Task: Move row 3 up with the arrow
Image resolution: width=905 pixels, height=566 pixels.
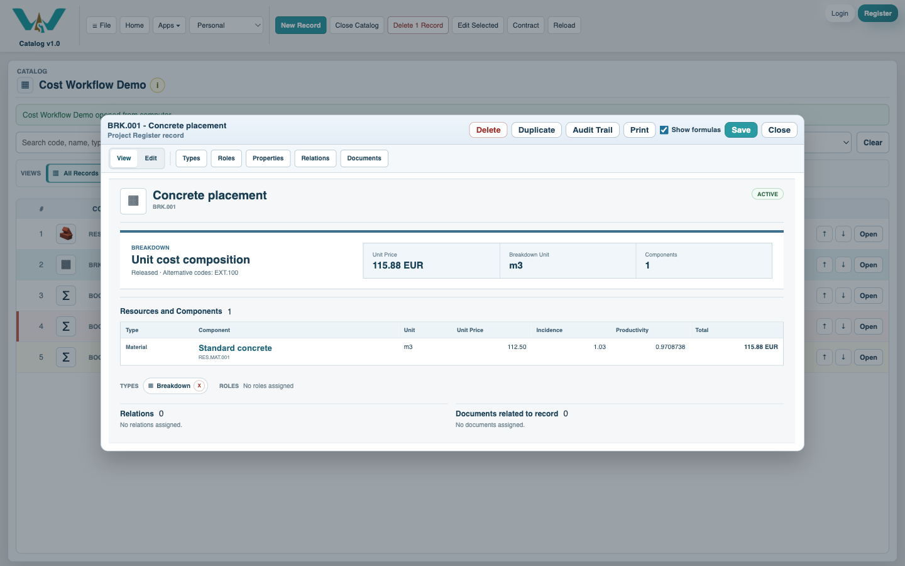Action: [x=825, y=296]
